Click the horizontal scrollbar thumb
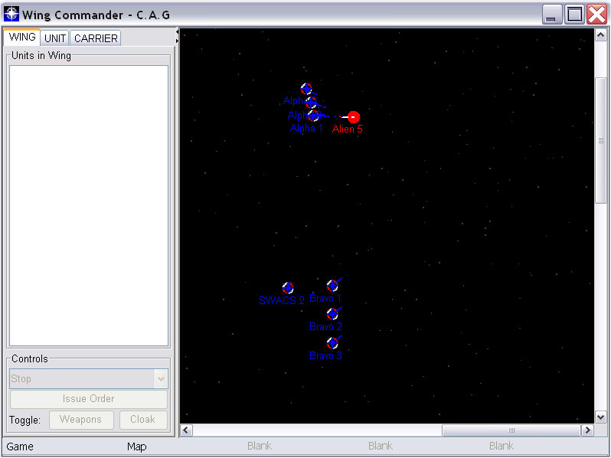Screen dimensions: 611x458 [511, 430]
